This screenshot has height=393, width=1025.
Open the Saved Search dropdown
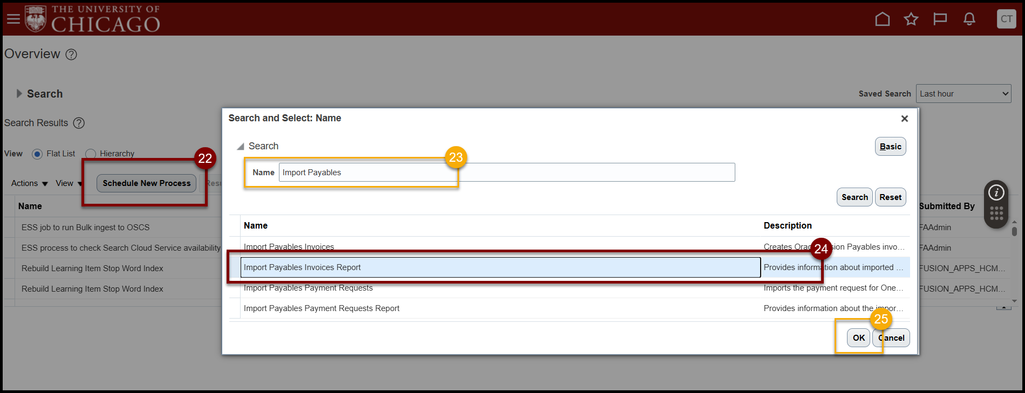(x=963, y=94)
